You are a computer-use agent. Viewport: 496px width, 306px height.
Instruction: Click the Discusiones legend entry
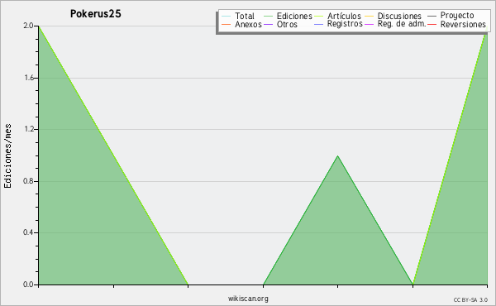point(393,16)
